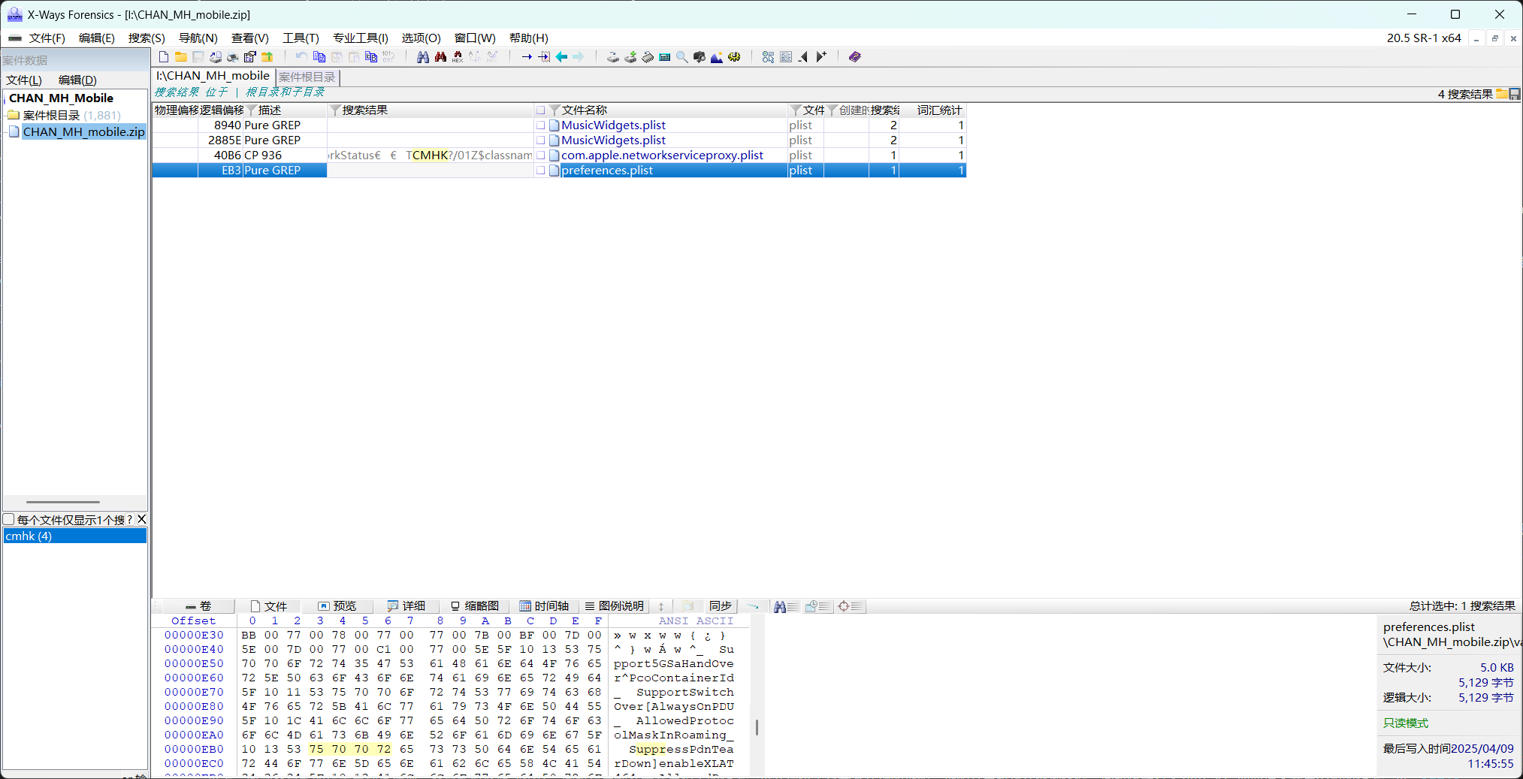This screenshot has width=1523, height=779.
Task: Click the 同步 sync button
Action: click(x=720, y=606)
